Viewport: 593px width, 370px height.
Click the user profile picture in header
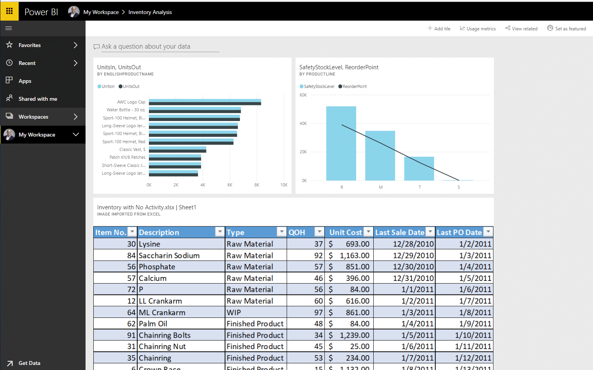point(73,12)
